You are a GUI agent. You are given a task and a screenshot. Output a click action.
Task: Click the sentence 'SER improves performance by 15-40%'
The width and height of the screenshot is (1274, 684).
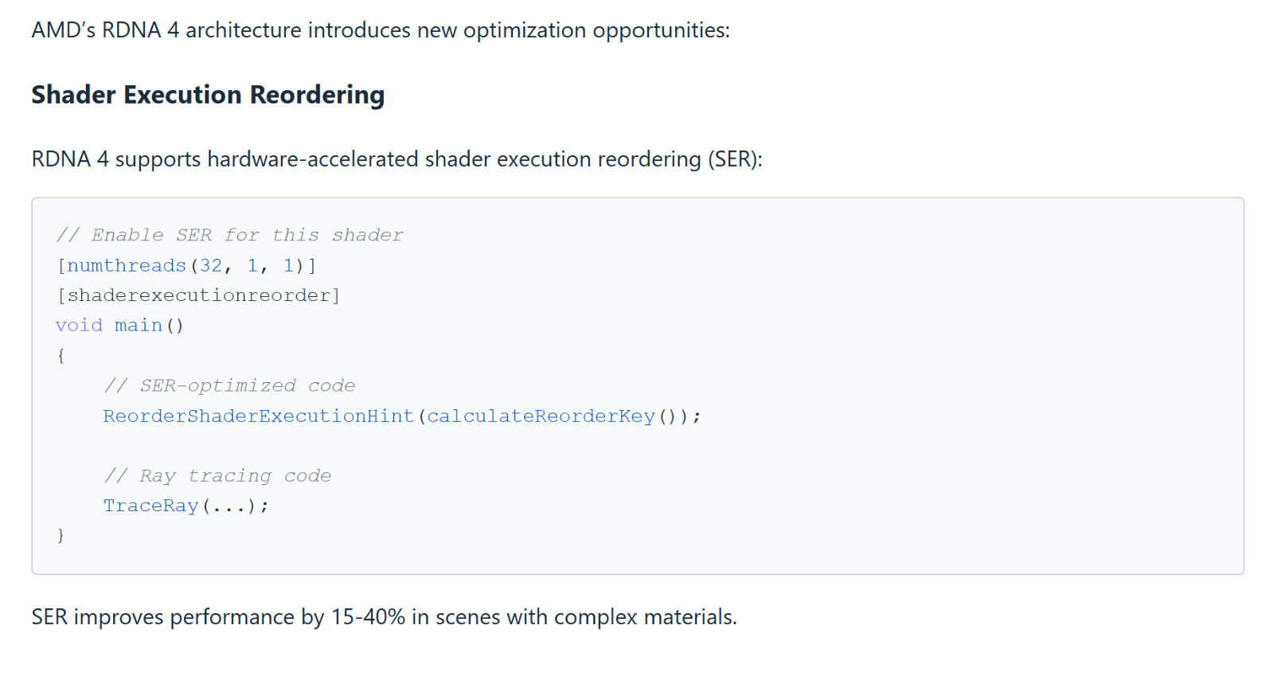(384, 617)
